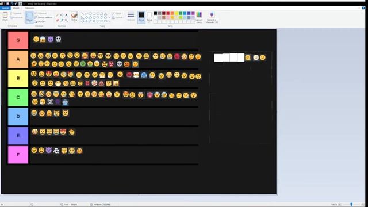Open the shape Fill (Výplň) dropdown
The height and width of the screenshot is (207, 368).
pos(117,17)
